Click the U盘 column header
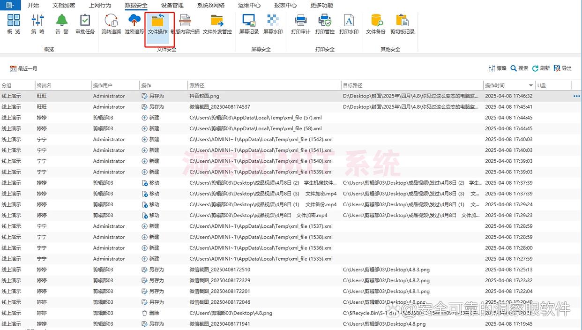Viewport: 582px width, 330px height. [x=553, y=85]
